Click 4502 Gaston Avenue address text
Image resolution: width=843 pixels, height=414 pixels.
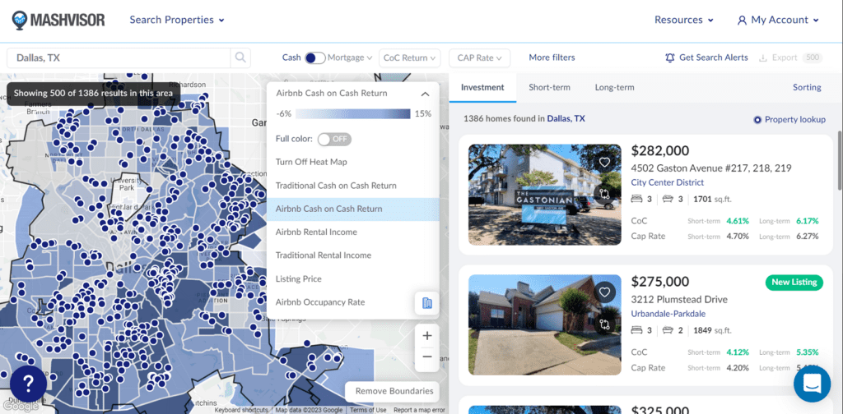(711, 168)
